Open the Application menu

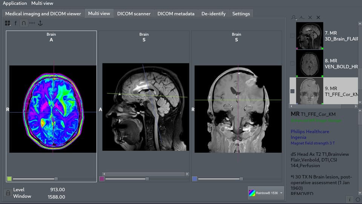(15, 3)
